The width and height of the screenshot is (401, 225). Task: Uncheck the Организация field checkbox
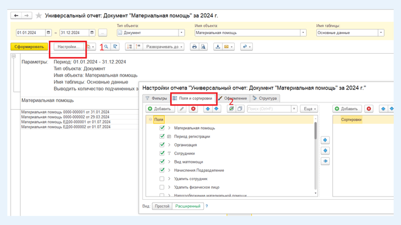pyautogui.click(x=162, y=145)
